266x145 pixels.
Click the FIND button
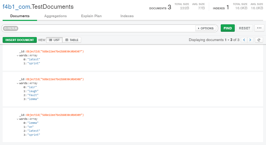tap(228, 28)
